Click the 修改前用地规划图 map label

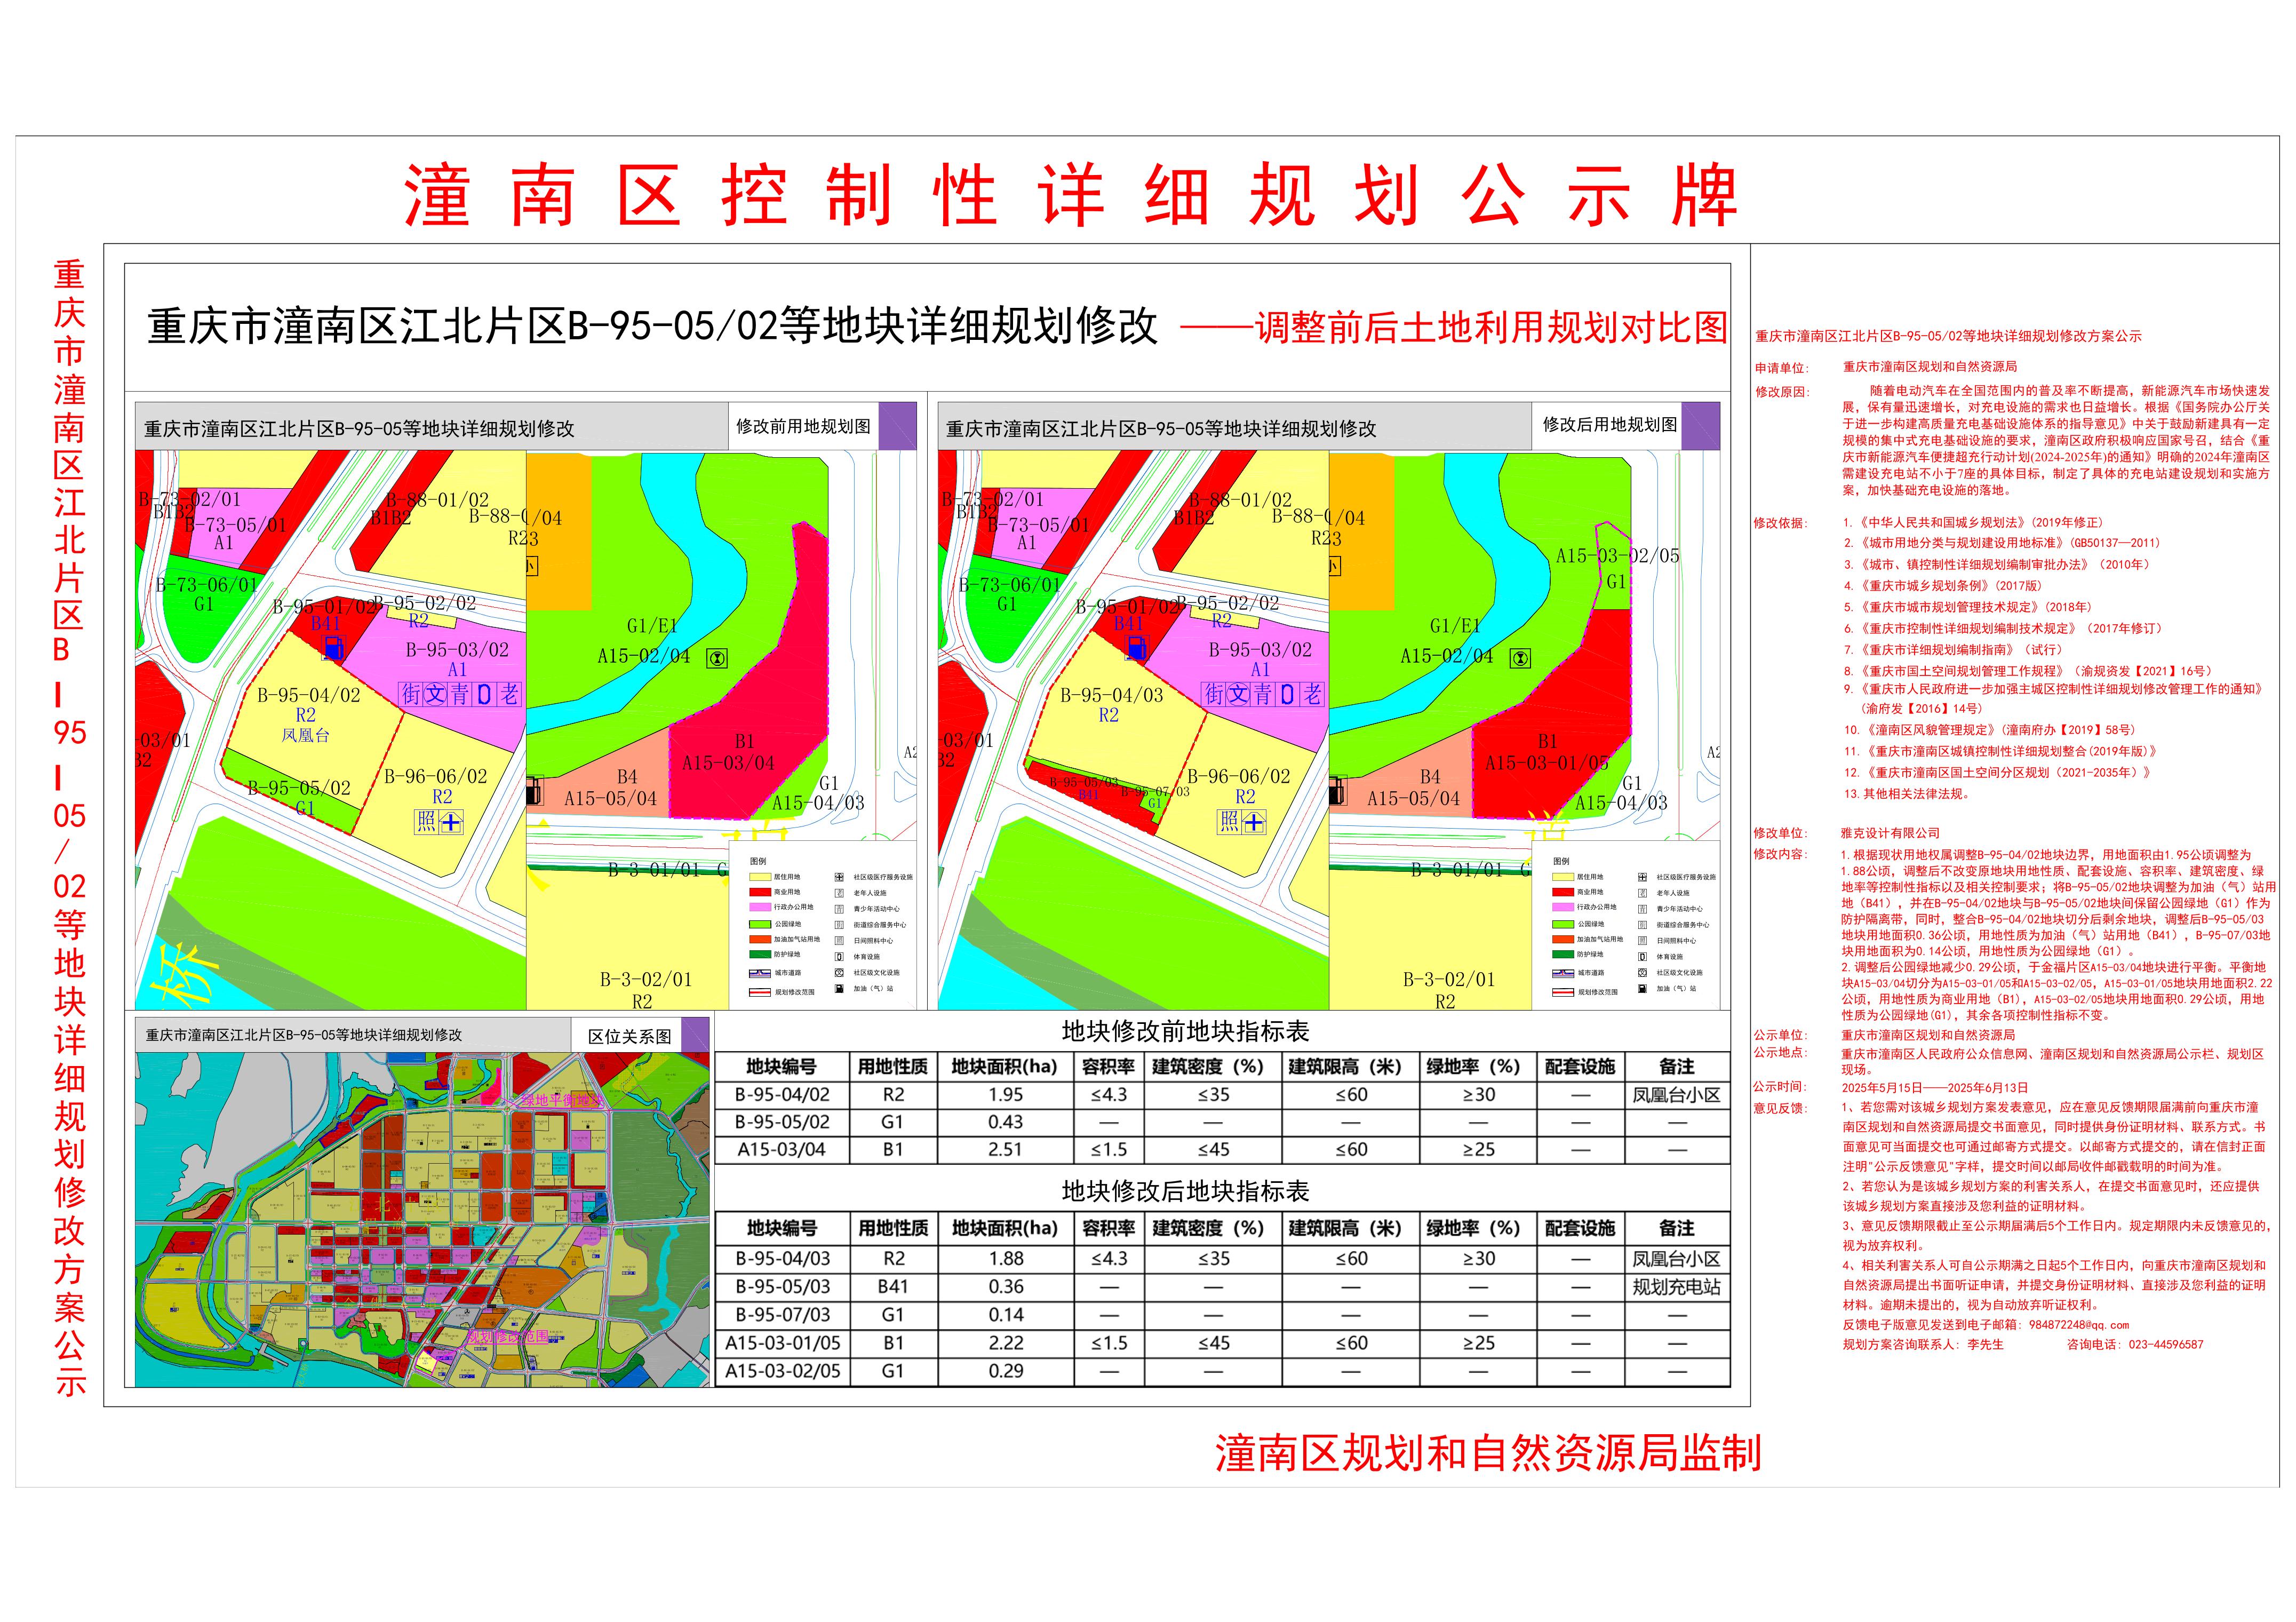pyautogui.click(x=803, y=426)
